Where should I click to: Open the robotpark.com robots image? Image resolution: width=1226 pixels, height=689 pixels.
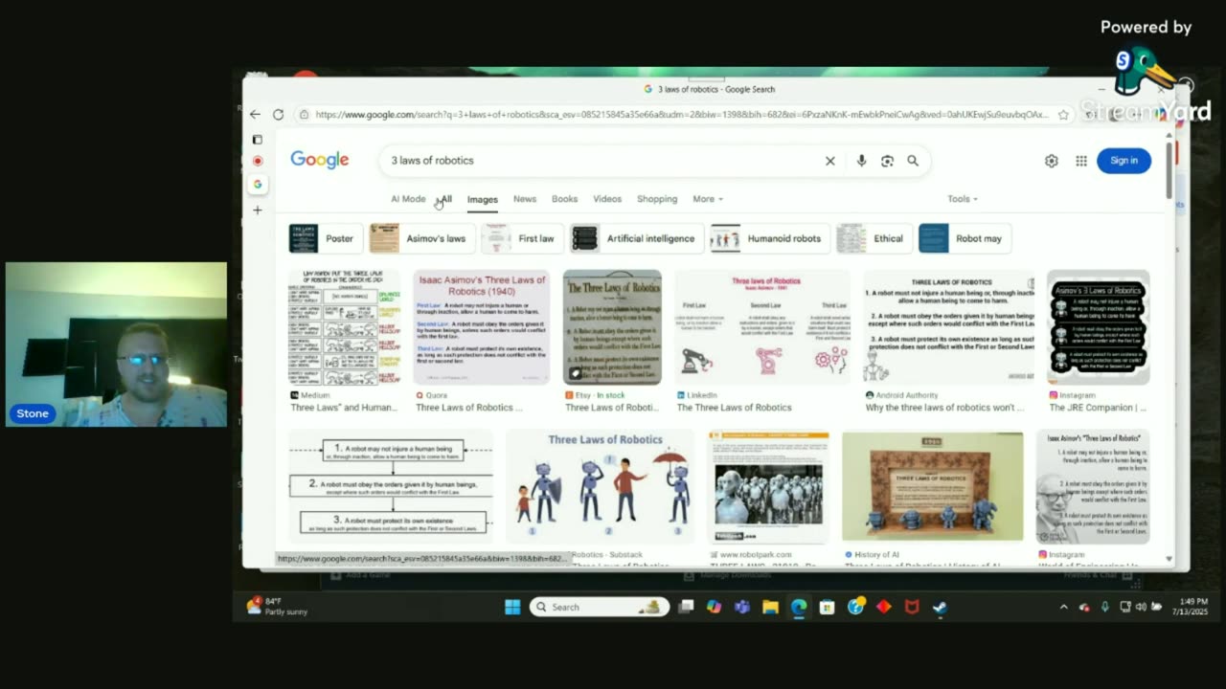click(768, 486)
